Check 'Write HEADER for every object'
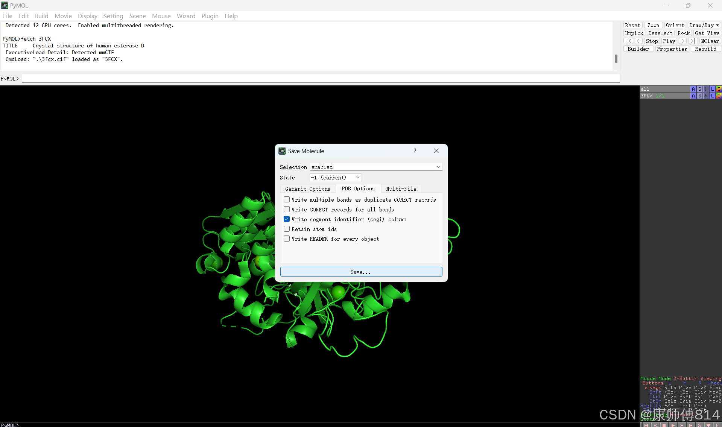Image resolution: width=722 pixels, height=427 pixels. coord(287,239)
